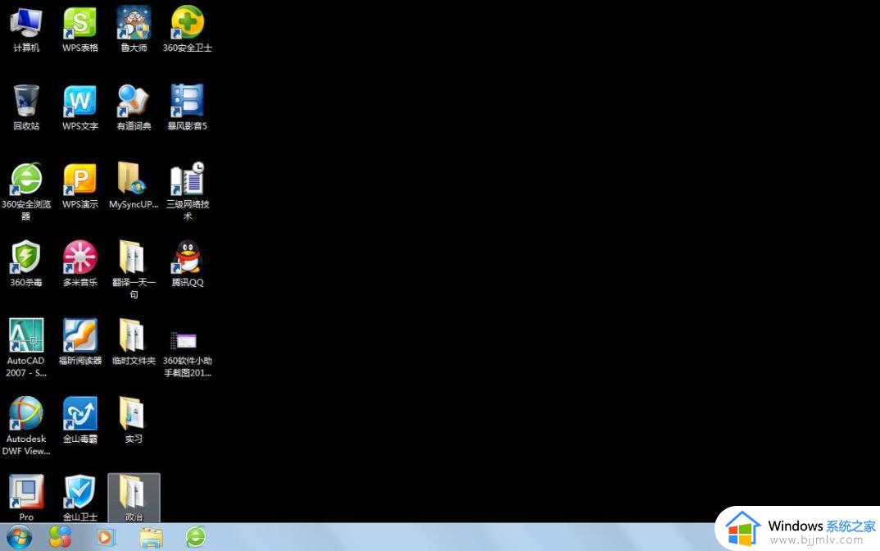This screenshot has width=880, height=551.
Task: Launch WPS表格 shortcut
Action: 79,30
